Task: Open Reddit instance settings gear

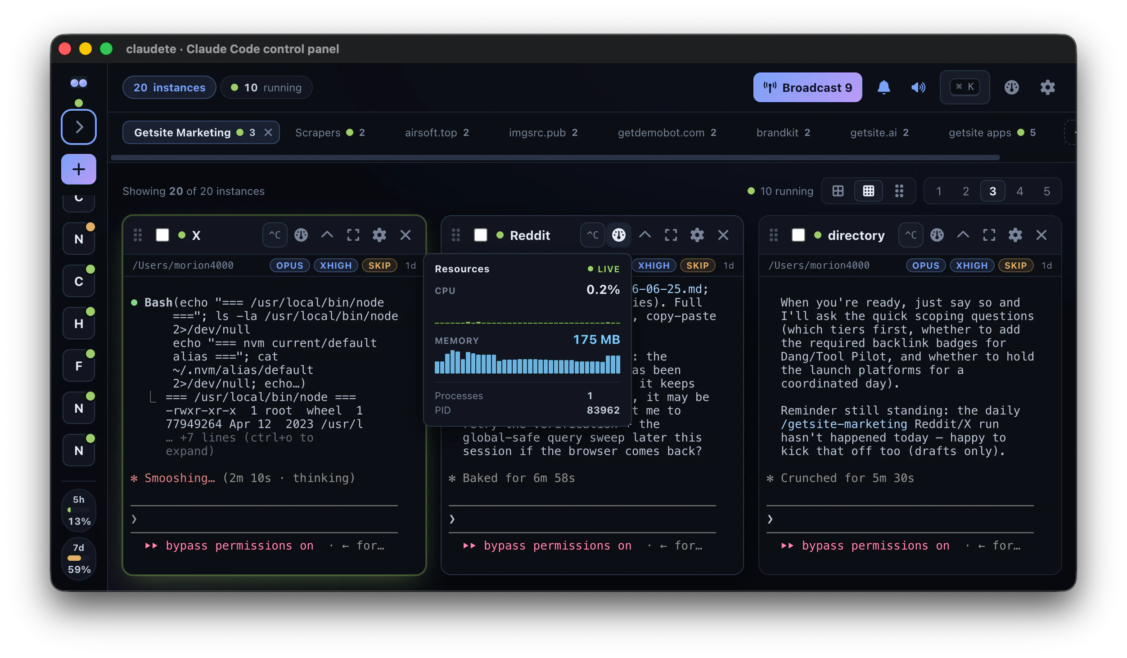Action: [x=697, y=235]
